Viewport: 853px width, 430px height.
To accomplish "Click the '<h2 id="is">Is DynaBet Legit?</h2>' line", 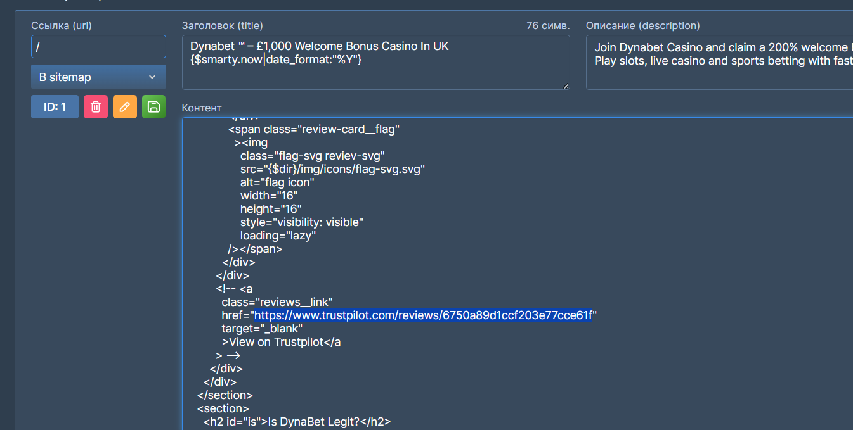I will (297, 422).
